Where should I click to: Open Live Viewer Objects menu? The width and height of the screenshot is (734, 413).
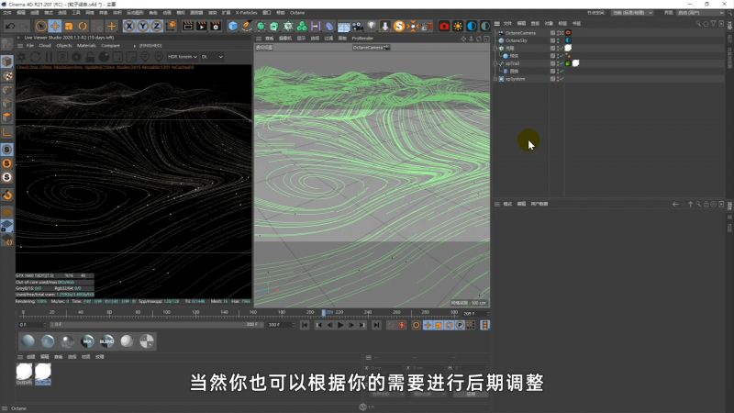(x=64, y=45)
